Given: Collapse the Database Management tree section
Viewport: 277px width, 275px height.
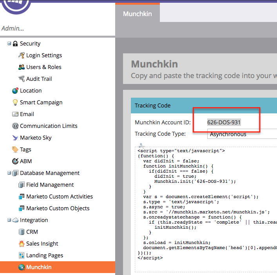Looking at the screenshot, I should 9,173.
